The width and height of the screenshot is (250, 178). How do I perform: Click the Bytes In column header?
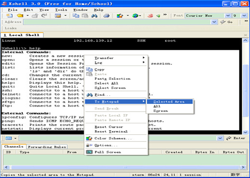coord(205,152)
